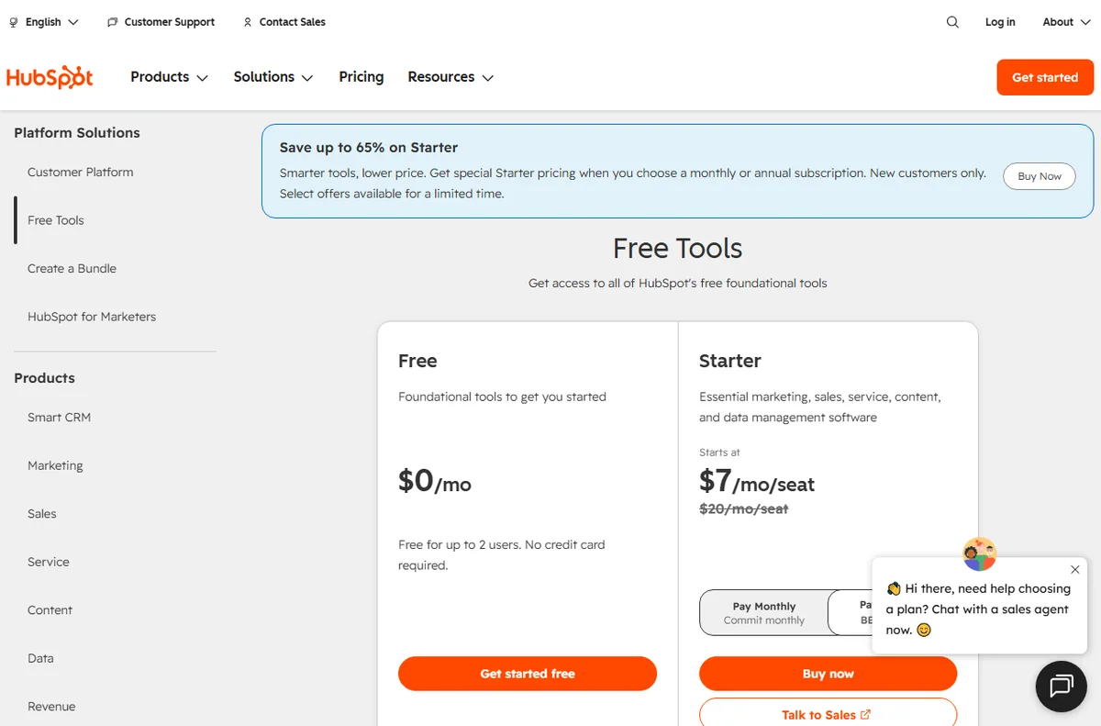Click the Talk to Sales button
Viewport: 1101px width, 726px height.
pos(828,714)
